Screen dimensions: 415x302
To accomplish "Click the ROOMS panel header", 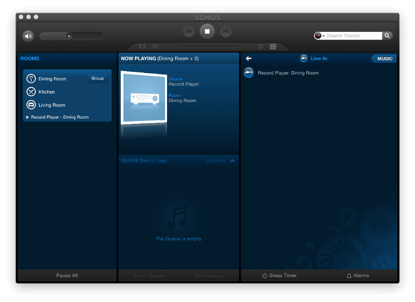I will coord(30,59).
